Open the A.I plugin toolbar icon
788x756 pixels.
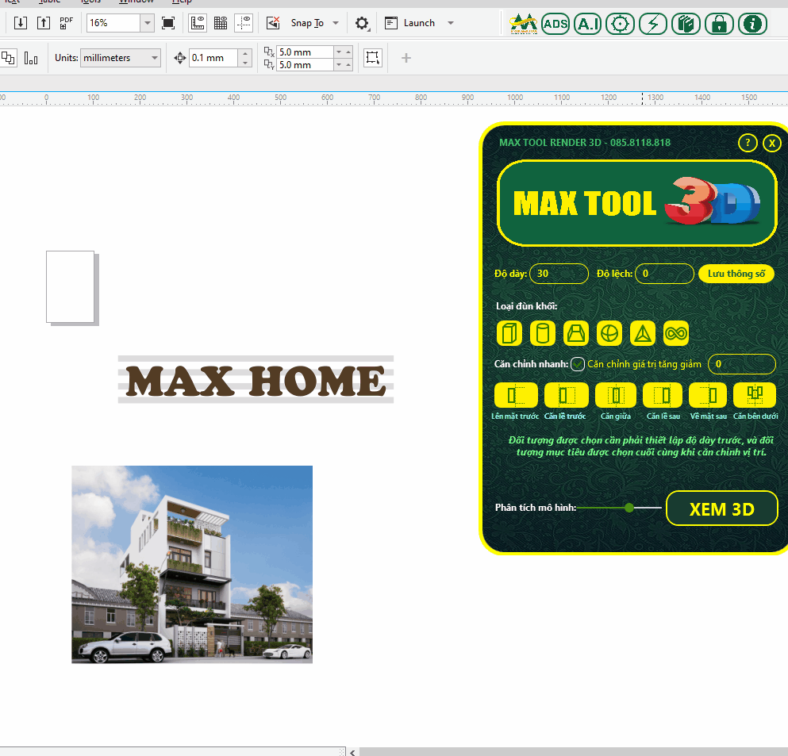tap(587, 24)
